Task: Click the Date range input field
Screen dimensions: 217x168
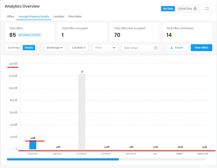Action: (140, 48)
